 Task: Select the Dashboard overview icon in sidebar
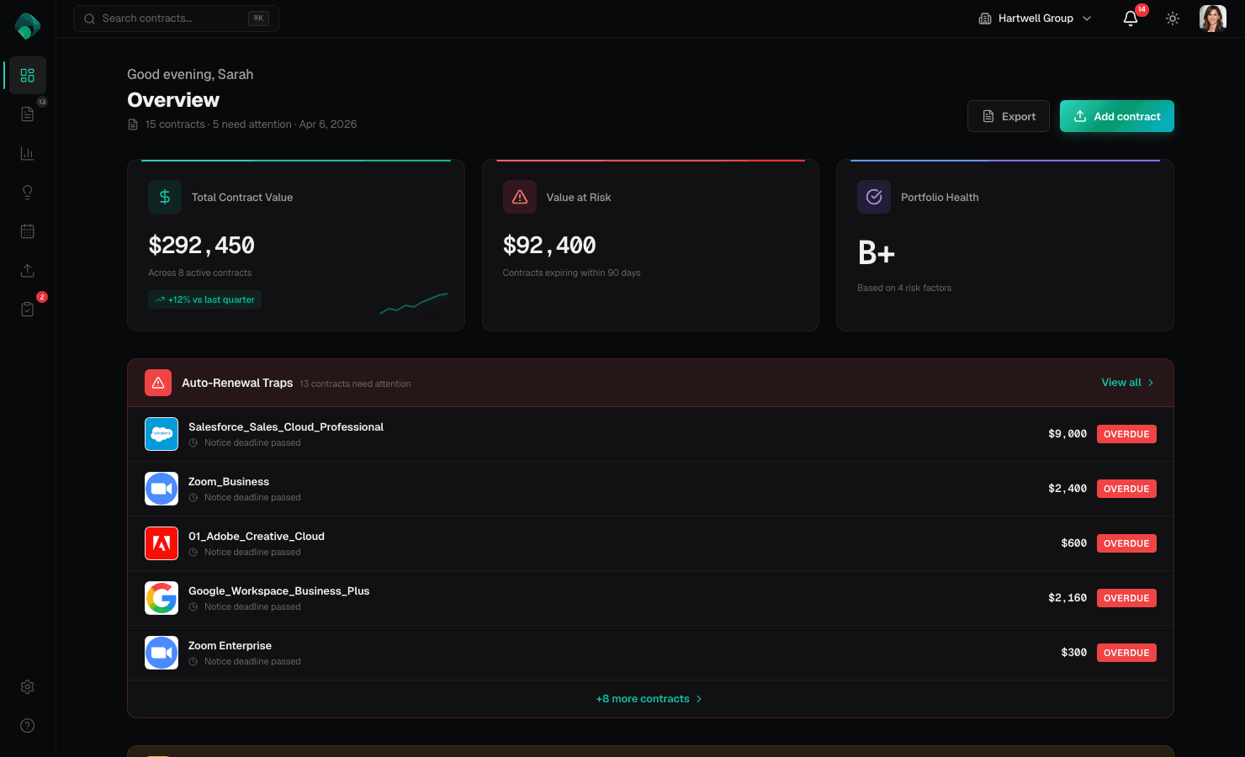[27, 75]
